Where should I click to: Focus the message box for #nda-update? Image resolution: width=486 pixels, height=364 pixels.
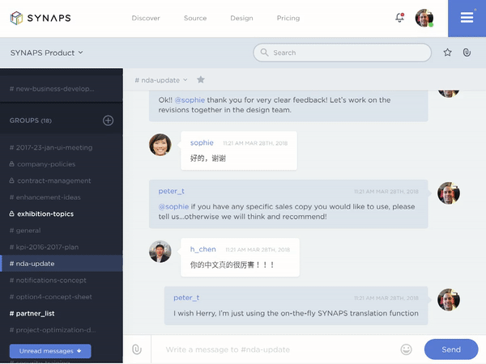point(276,349)
